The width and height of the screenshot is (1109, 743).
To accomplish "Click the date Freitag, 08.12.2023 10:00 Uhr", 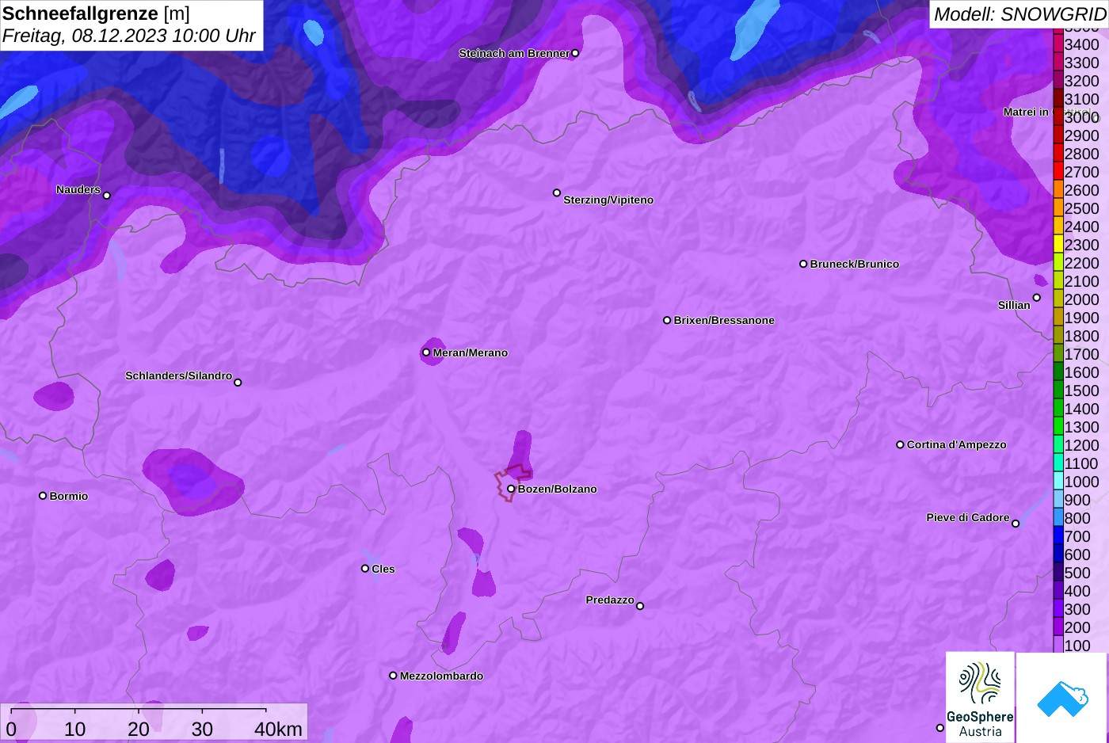I will click(x=128, y=36).
